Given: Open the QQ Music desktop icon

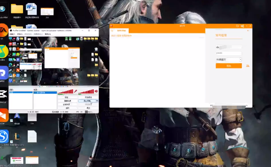Looking at the screenshot, I should coord(4,51).
